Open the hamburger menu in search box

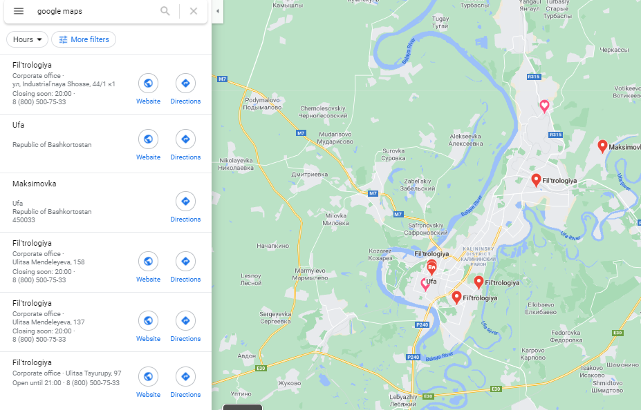tap(19, 11)
